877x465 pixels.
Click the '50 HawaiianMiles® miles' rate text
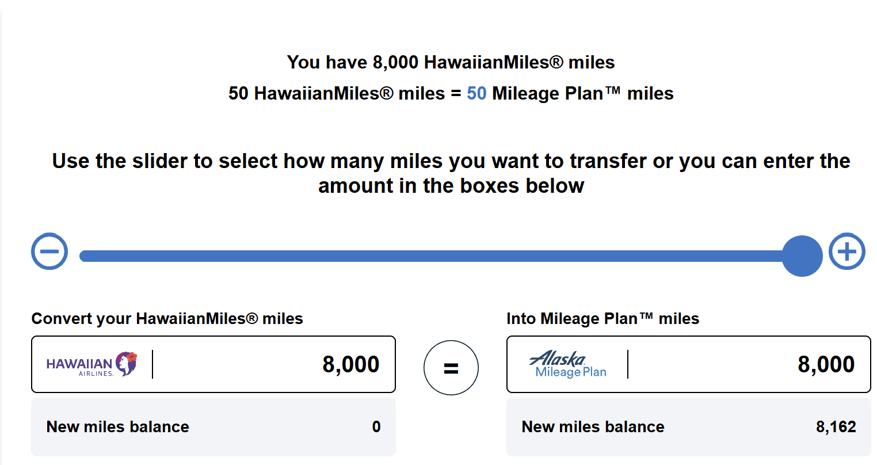coord(336,93)
